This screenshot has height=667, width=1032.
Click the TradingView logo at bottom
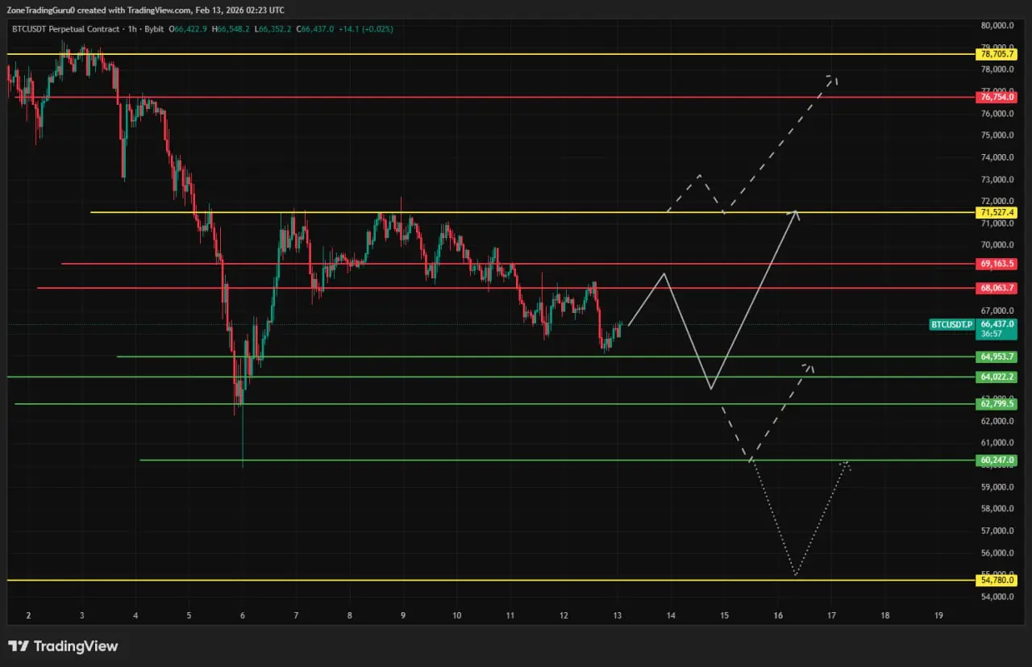(x=63, y=646)
